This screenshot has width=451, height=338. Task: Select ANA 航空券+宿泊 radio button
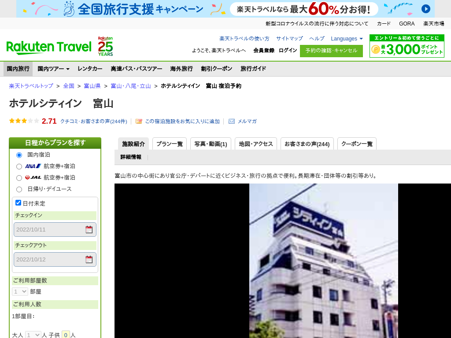(19, 166)
